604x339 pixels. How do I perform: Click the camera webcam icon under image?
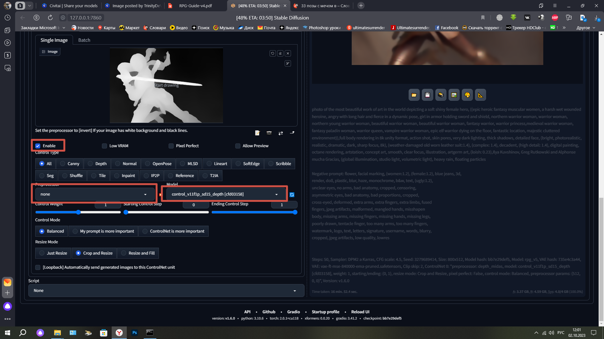269,133
